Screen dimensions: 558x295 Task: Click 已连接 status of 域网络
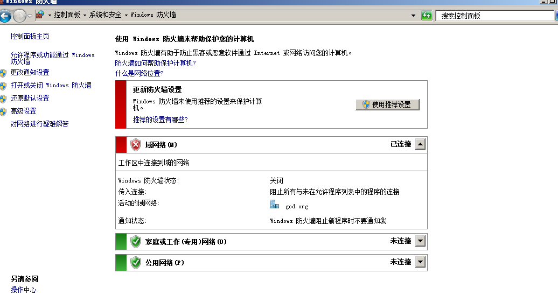(401, 144)
